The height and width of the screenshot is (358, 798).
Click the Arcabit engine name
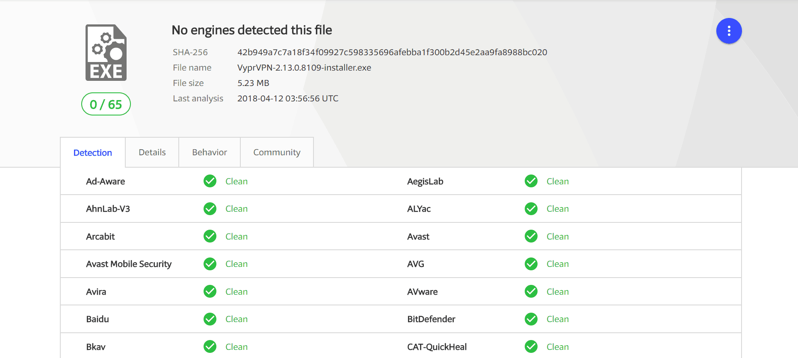pos(100,237)
